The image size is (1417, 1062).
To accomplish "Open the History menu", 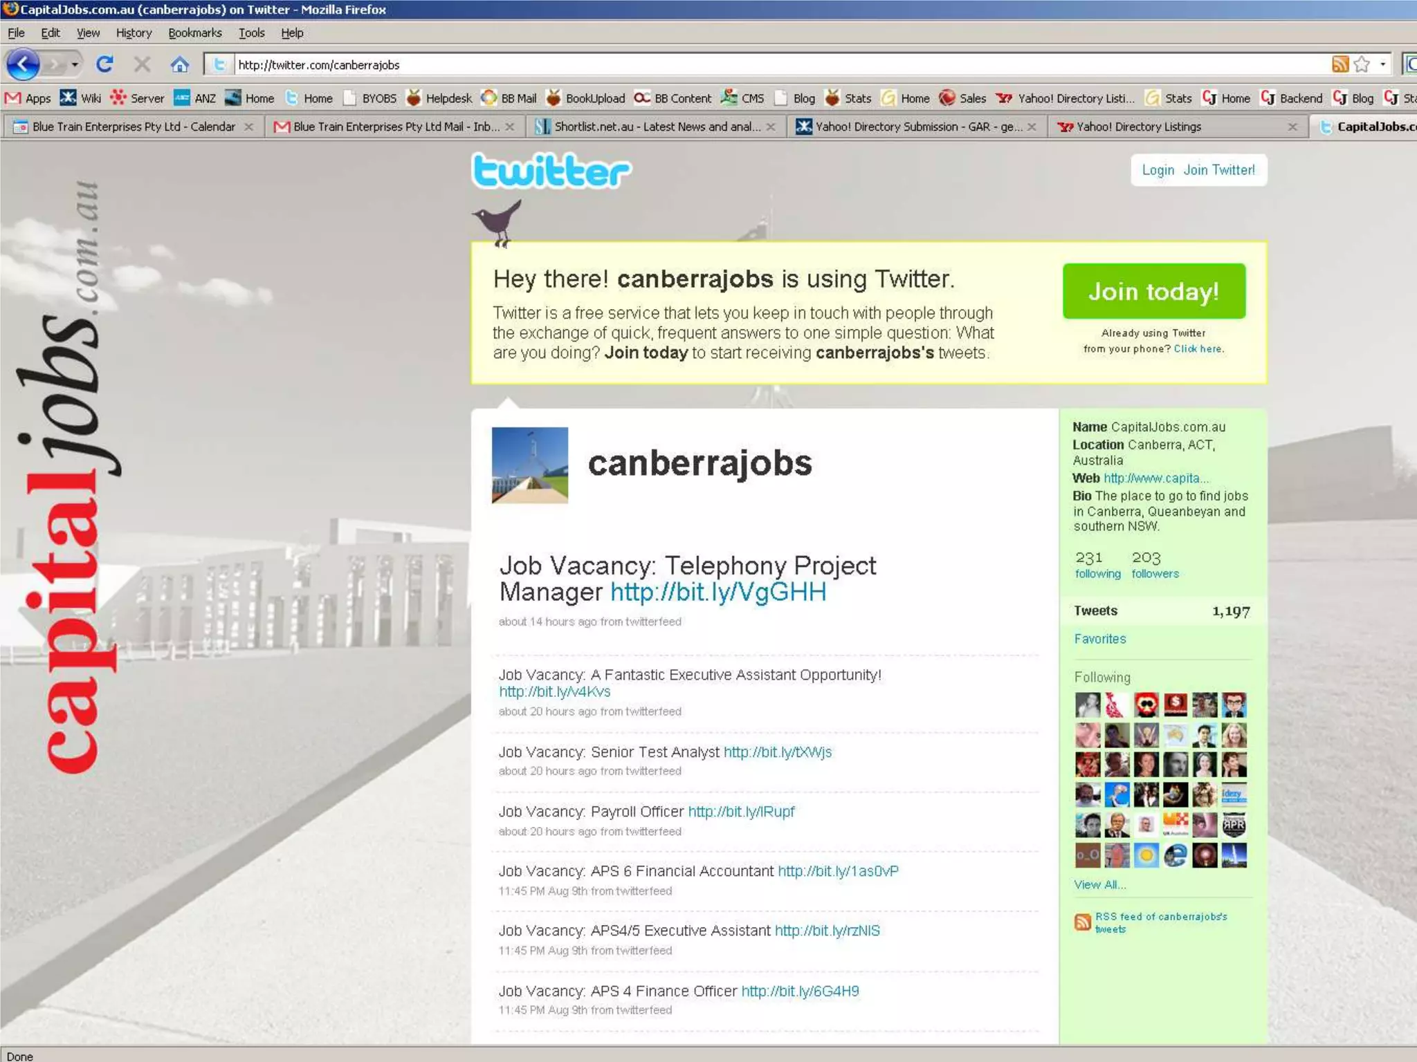I will pos(134,32).
